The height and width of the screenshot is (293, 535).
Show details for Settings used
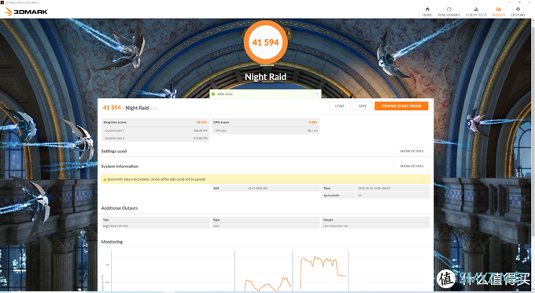click(411, 151)
